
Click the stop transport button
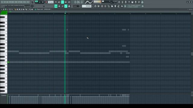[43, 2]
